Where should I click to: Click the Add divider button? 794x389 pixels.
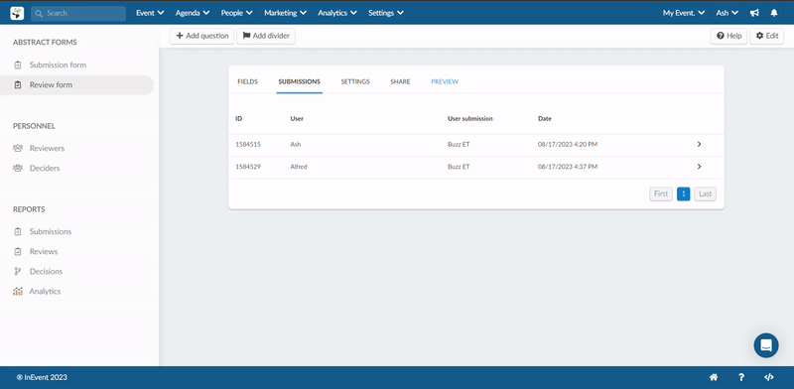[266, 36]
